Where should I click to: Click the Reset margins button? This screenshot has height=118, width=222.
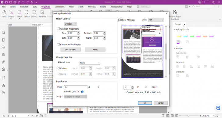95,49
